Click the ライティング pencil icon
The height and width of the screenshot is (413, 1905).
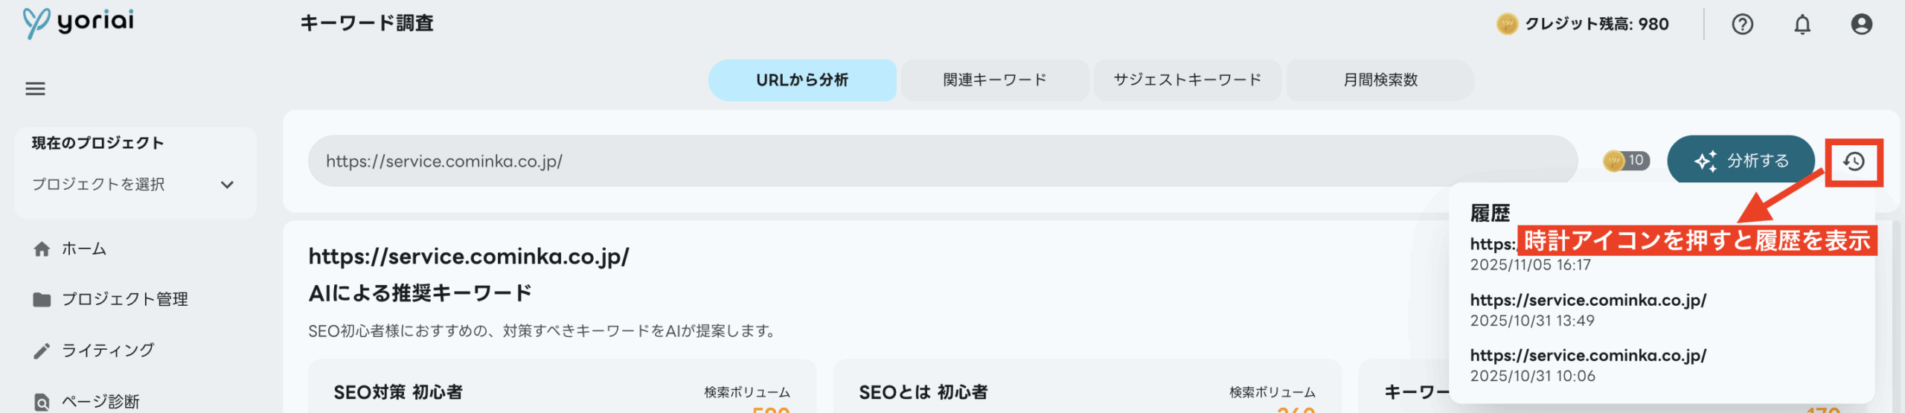pyautogui.click(x=42, y=350)
